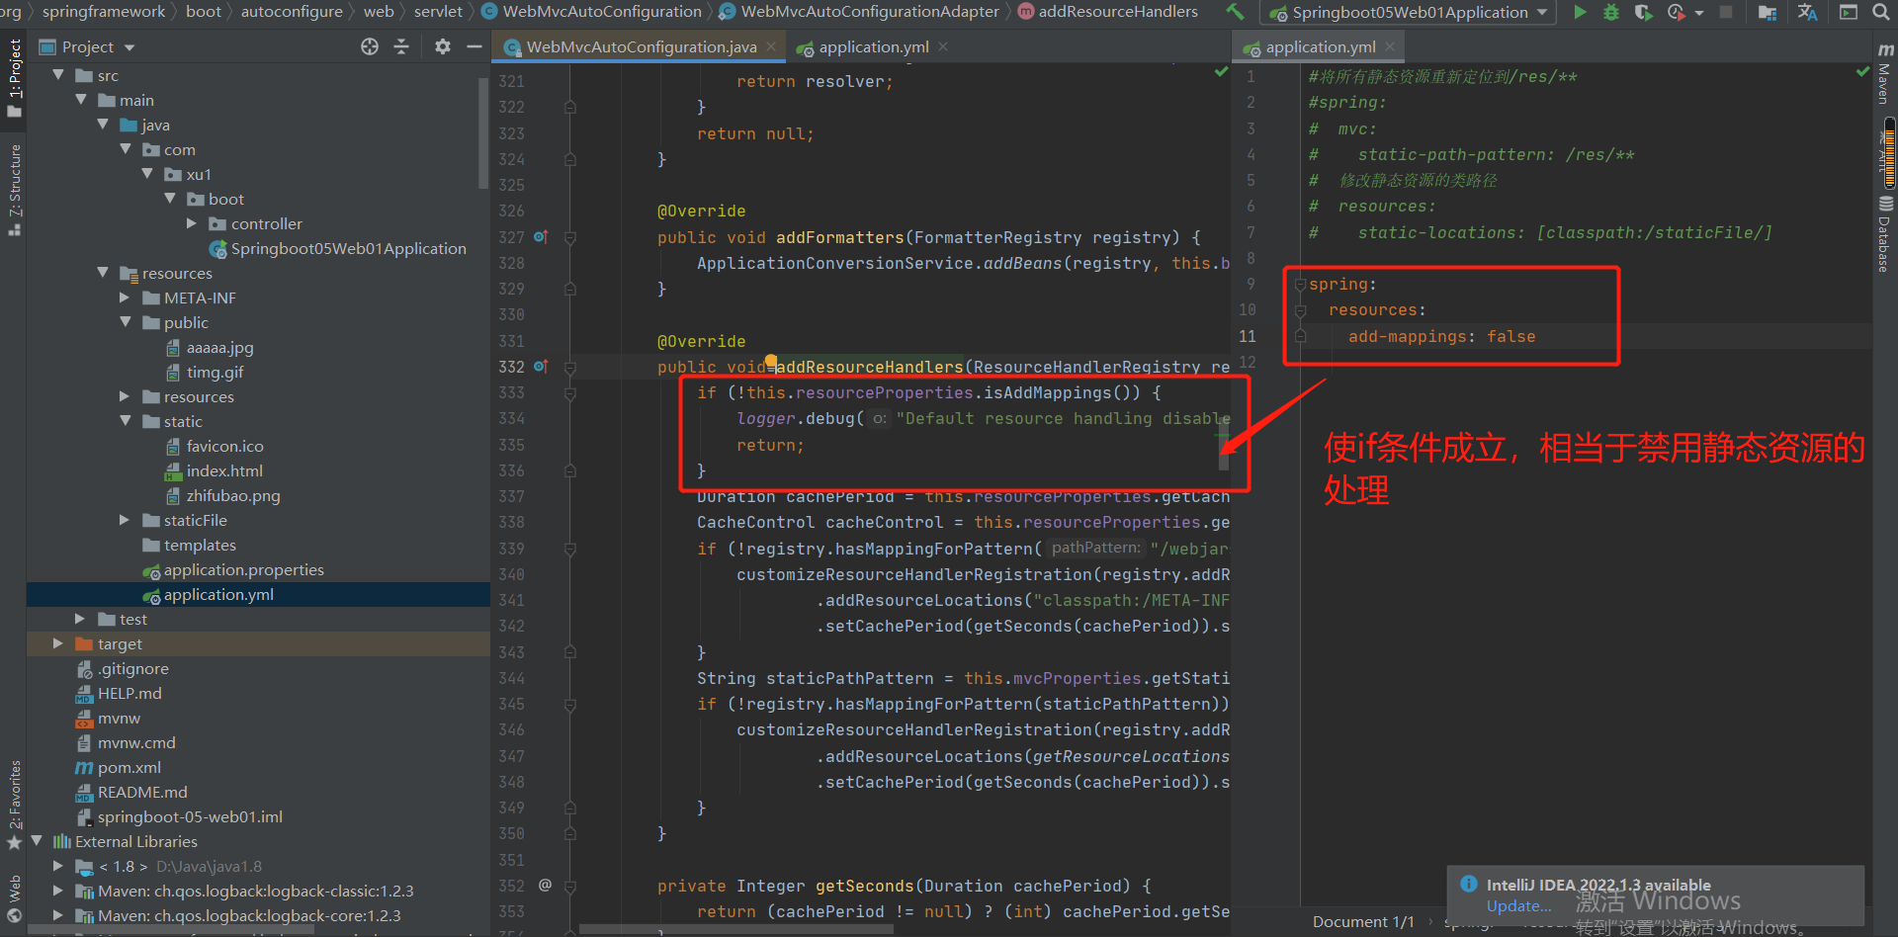
Task: Click the greyed-out stop button
Action: tap(1726, 12)
